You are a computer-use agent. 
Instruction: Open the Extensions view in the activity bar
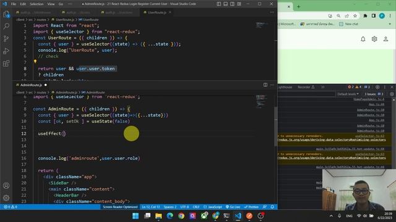(x=6, y=63)
